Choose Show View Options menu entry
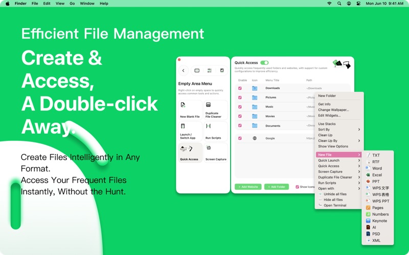This screenshot has height=255, width=409. [x=333, y=146]
